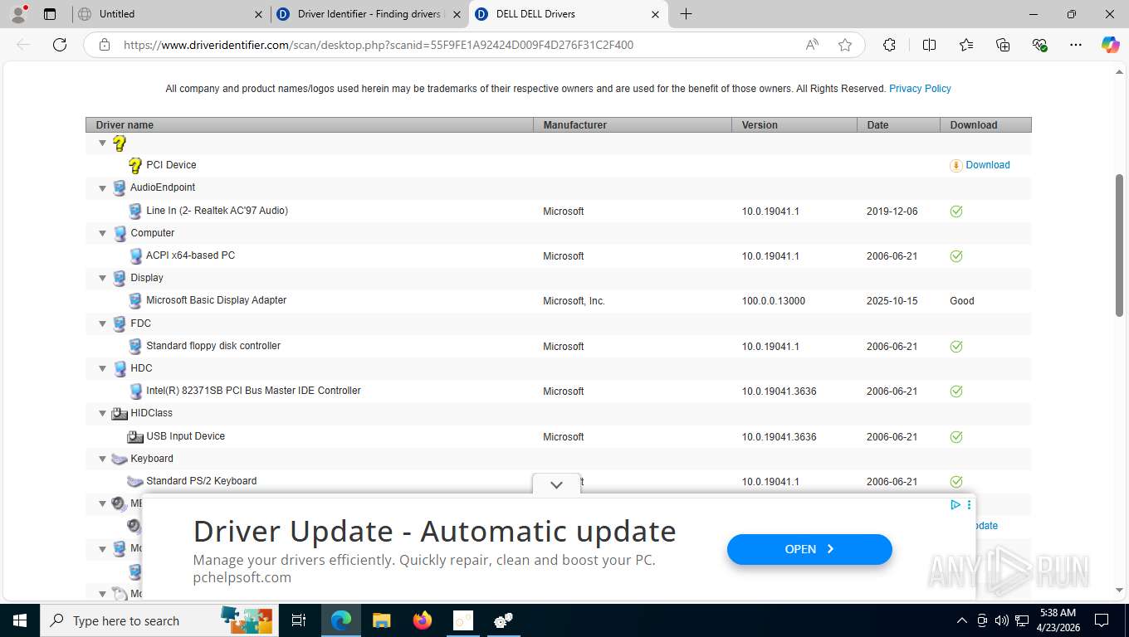
Task: Click green check for USB Input Device
Action: [x=956, y=437]
